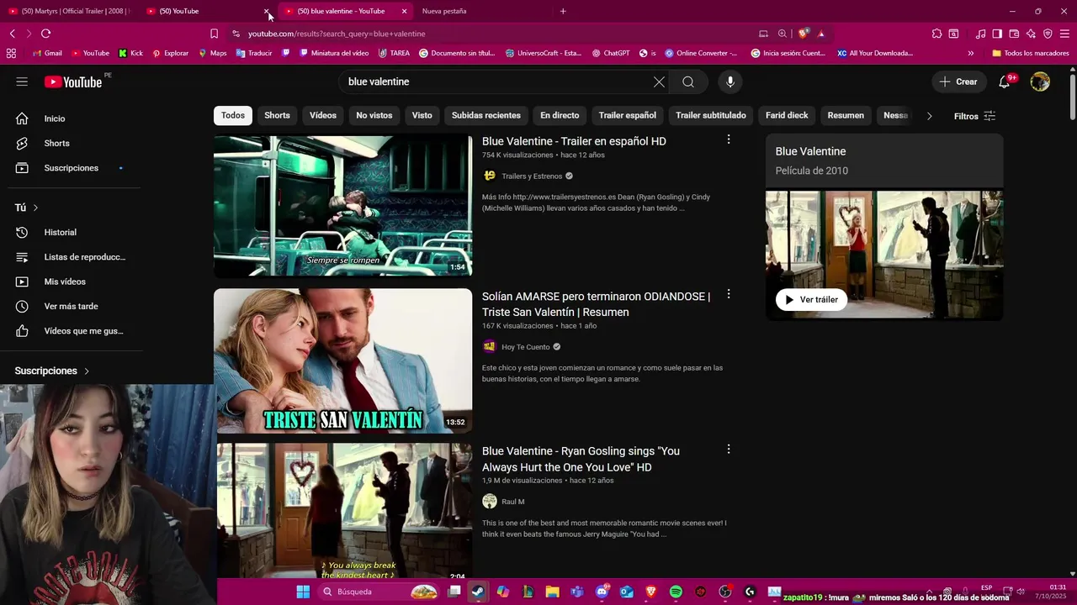Select the Shorts filter chip
1077x605 pixels.
pos(277,115)
